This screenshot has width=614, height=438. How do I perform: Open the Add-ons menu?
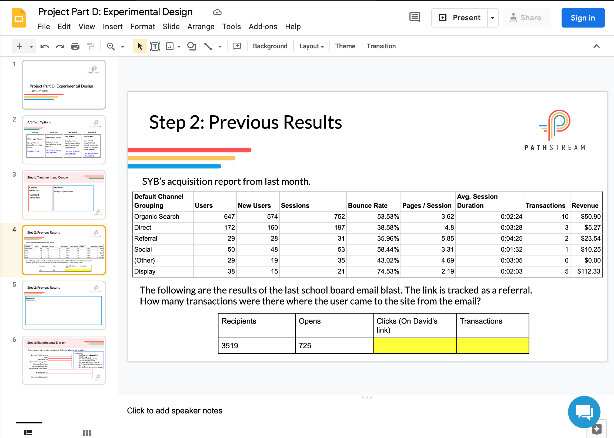pos(263,26)
